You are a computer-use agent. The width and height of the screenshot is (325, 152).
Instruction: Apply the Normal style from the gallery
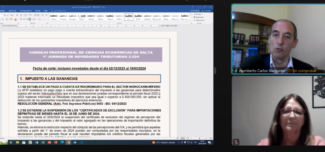pos(63,17)
